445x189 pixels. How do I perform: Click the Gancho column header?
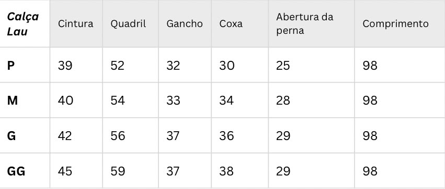pyautogui.click(x=185, y=24)
